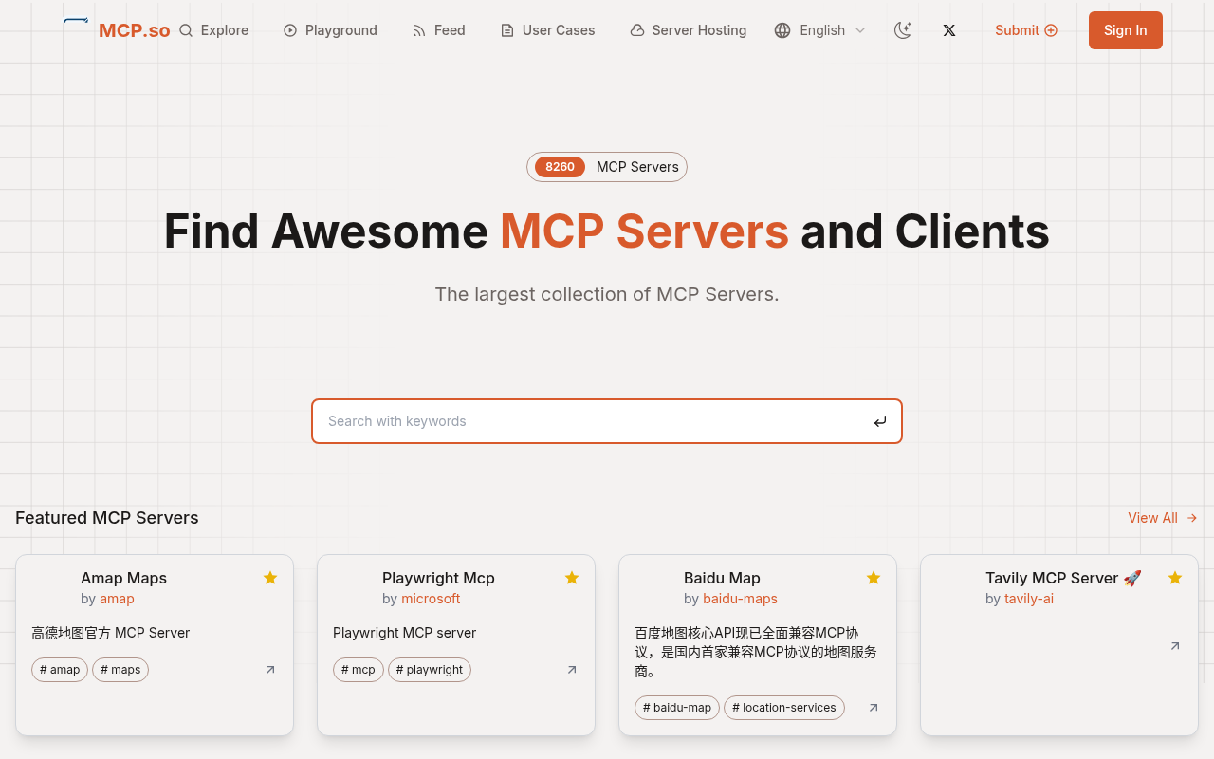Screen dimensions: 1214x759
Task: Go to the Playground page
Action: (330, 30)
